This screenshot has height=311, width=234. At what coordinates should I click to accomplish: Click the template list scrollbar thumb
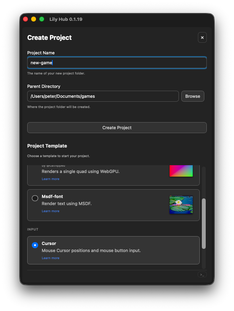point(204,223)
